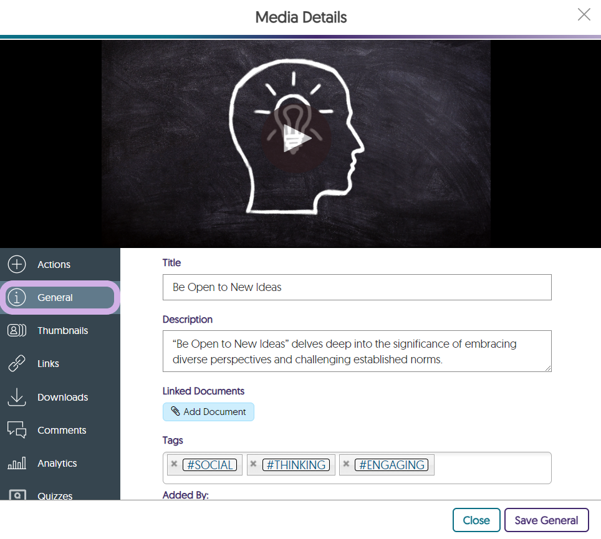The width and height of the screenshot is (601, 539).
Task: Play the video preview
Action: (296, 138)
